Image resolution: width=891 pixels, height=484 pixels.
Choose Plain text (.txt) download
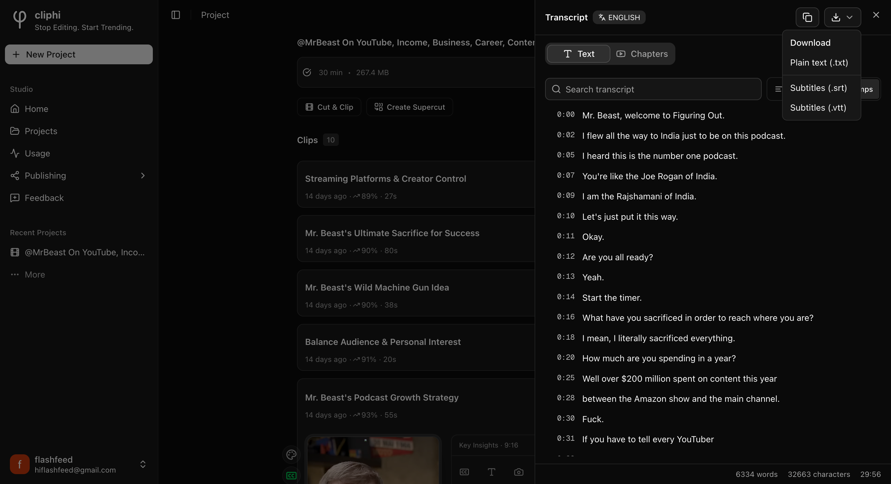(x=819, y=62)
